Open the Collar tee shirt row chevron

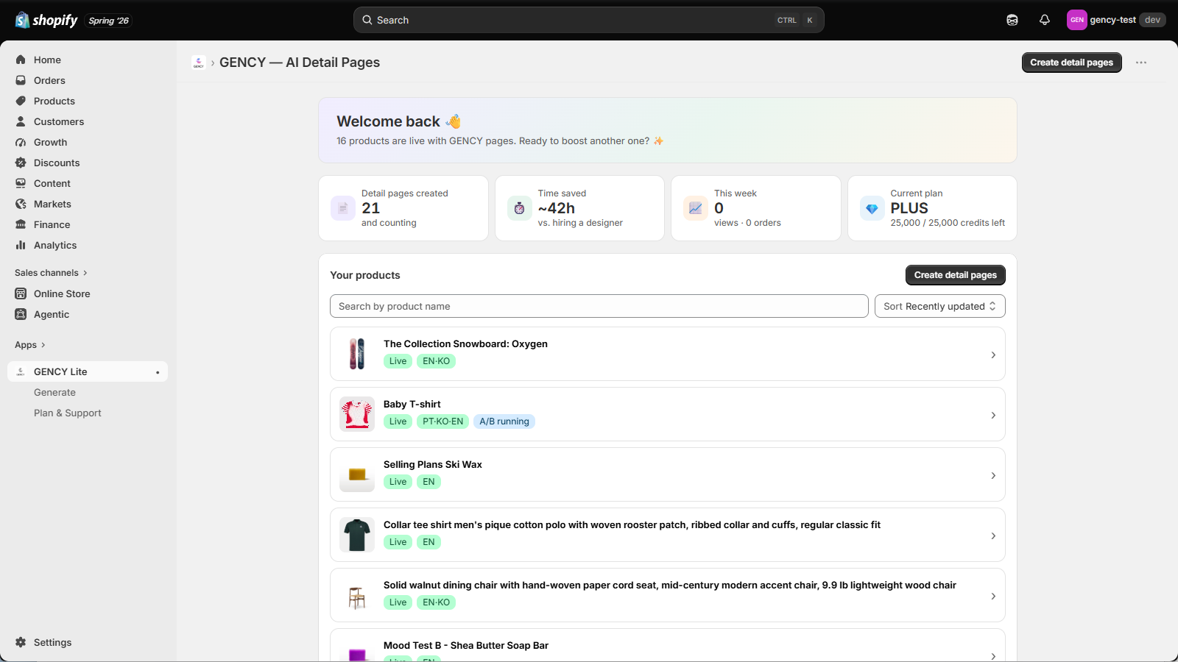click(x=993, y=536)
